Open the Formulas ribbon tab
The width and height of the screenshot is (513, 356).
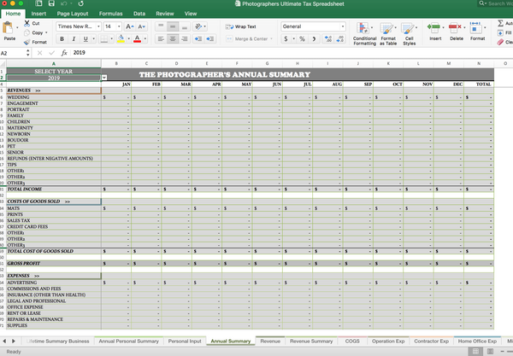click(111, 14)
